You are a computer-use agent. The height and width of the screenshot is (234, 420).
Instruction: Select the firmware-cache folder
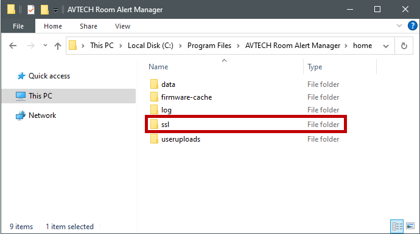(186, 97)
